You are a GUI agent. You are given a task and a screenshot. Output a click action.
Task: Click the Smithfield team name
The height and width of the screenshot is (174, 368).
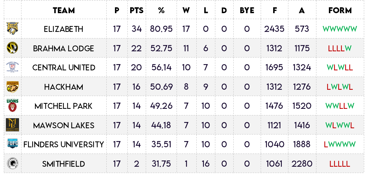64,164
